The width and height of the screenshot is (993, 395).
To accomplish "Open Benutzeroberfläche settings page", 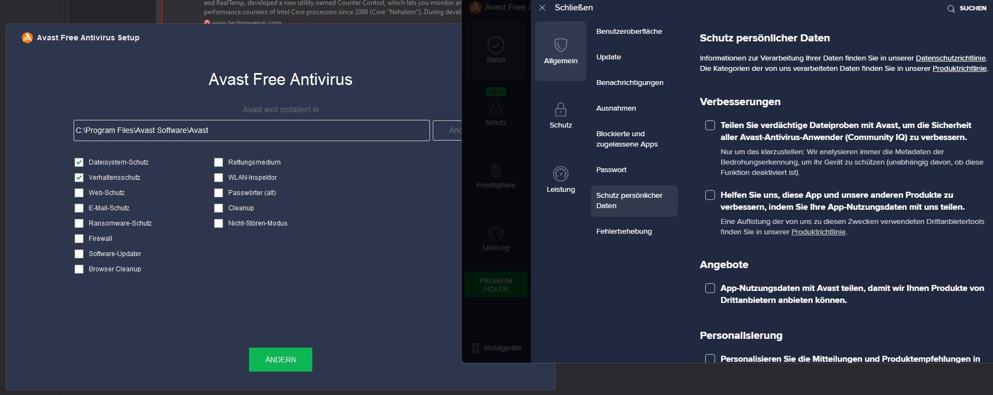I will click(629, 32).
